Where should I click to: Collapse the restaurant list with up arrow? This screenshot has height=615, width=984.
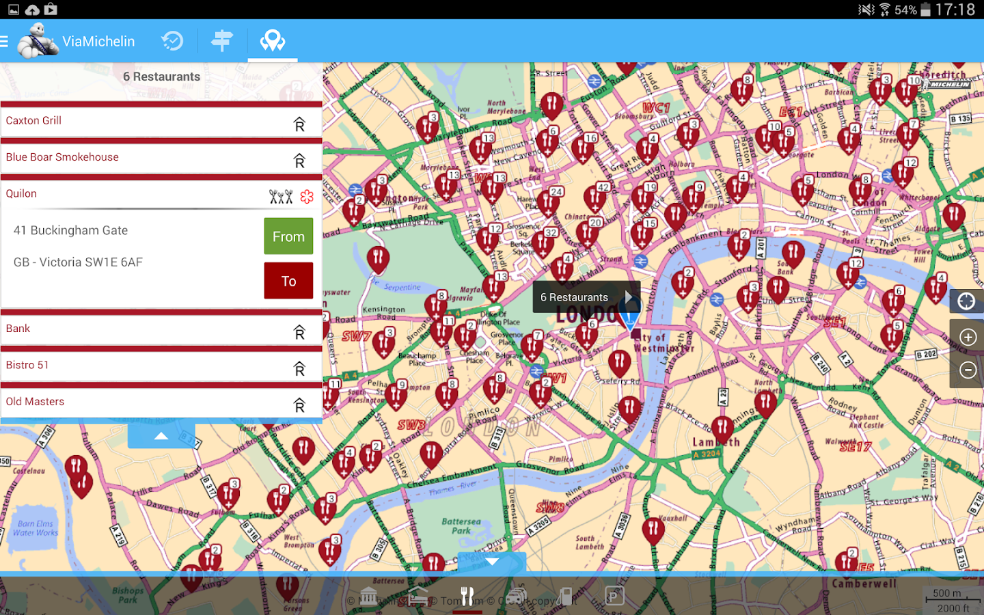click(x=161, y=436)
